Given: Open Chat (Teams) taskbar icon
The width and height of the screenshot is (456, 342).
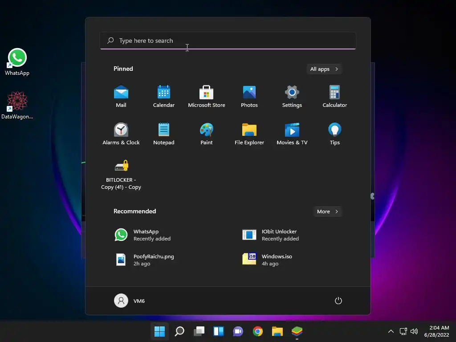Looking at the screenshot, I should pos(238,331).
